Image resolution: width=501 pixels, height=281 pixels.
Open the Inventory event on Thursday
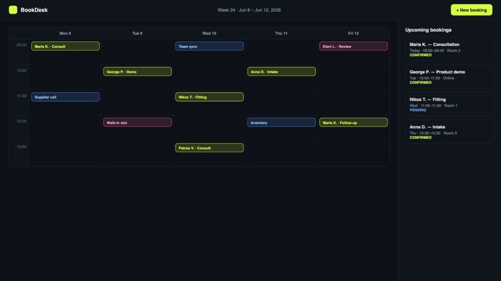pos(281,122)
